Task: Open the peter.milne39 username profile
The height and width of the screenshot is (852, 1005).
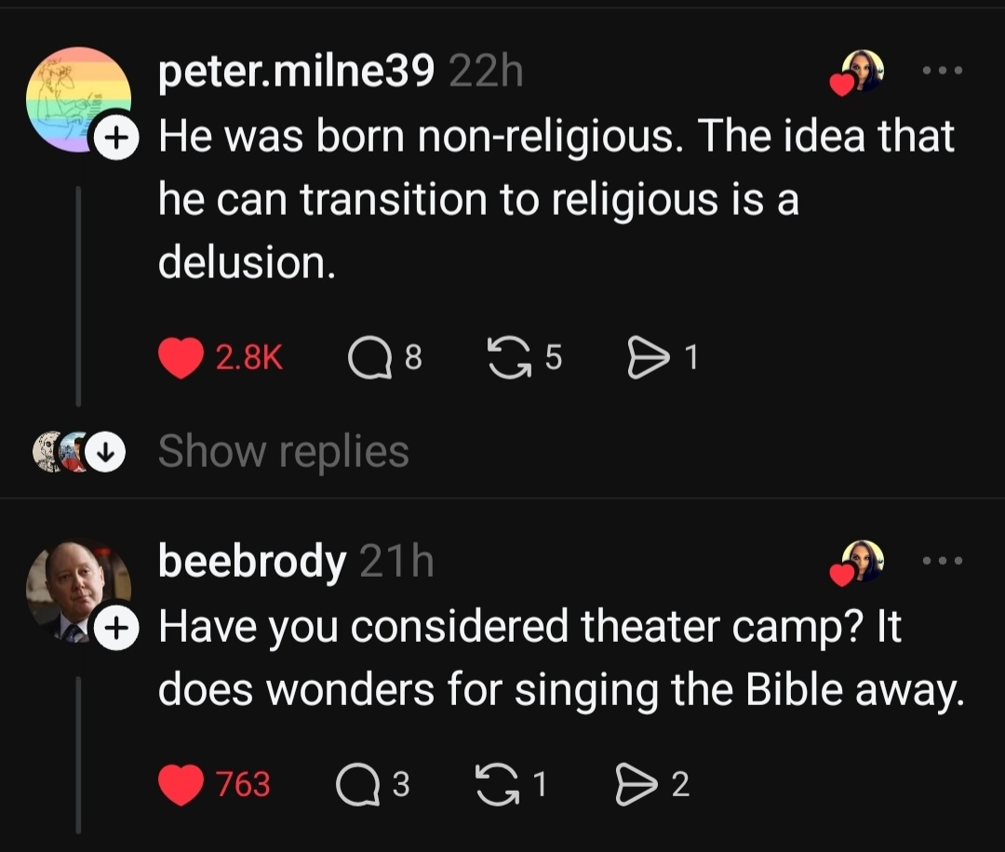Action: (x=296, y=73)
